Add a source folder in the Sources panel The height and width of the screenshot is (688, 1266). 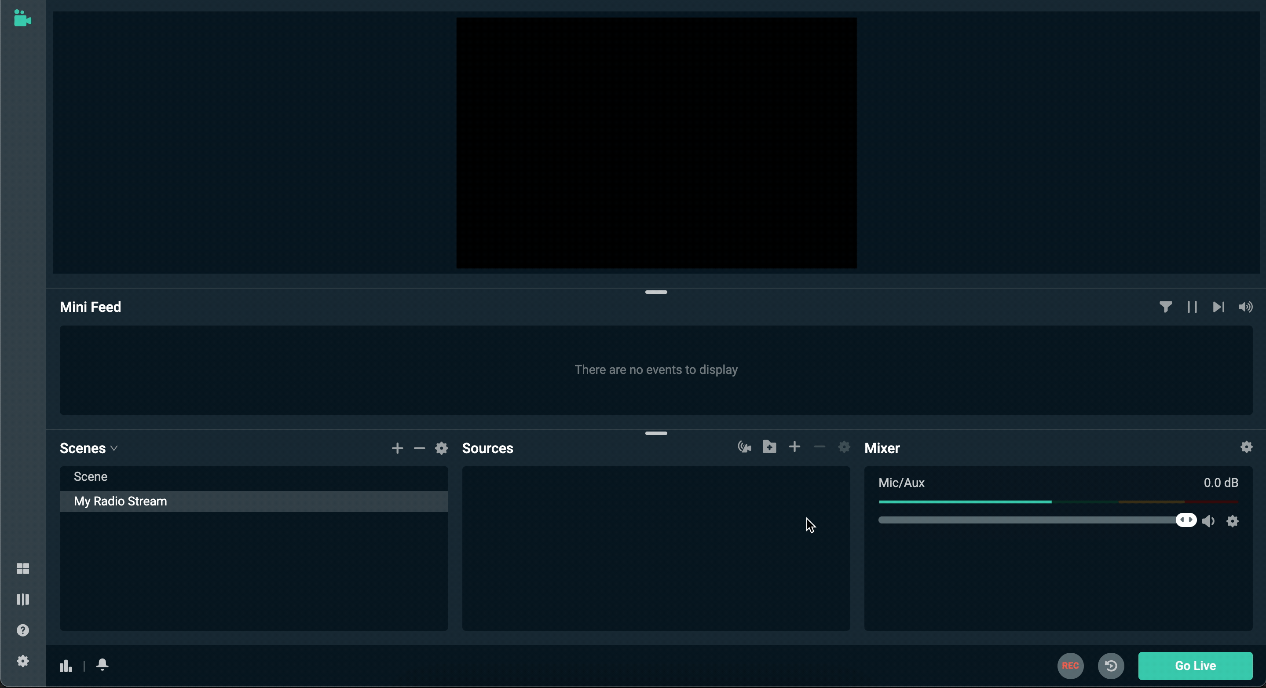click(769, 447)
